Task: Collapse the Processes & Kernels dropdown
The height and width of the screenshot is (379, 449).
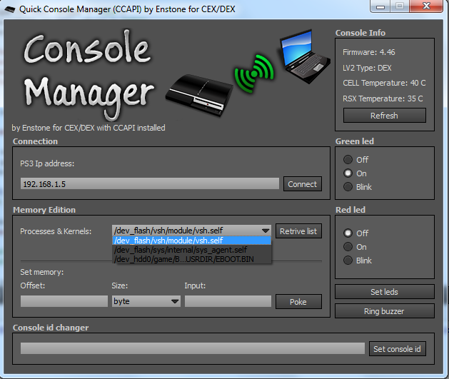Action: point(265,231)
